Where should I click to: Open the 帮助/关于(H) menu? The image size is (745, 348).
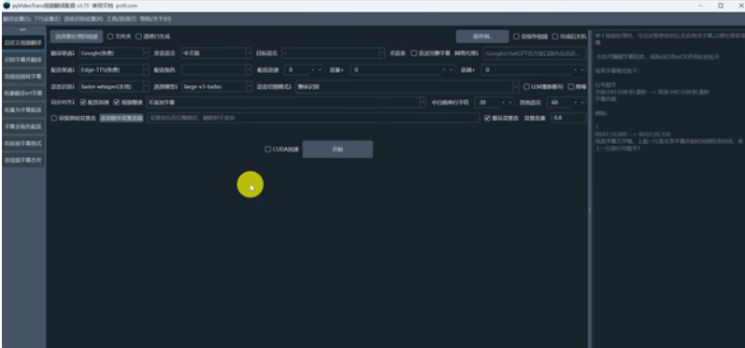(x=156, y=19)
